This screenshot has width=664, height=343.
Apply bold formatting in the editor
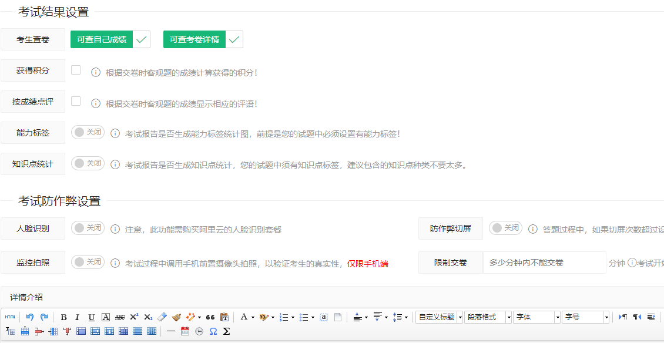63,317
